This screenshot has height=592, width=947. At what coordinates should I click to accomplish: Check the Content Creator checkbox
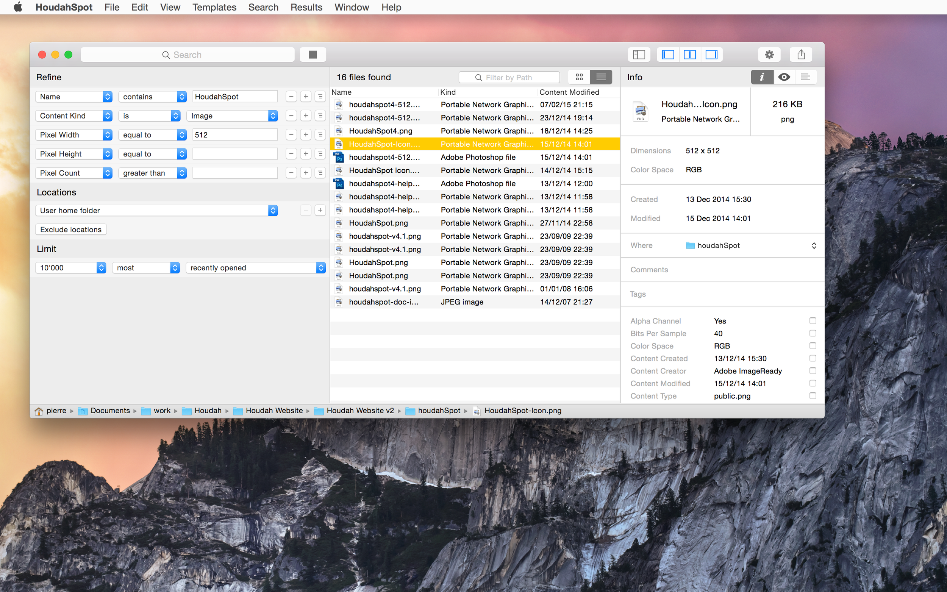pos(812,371)
